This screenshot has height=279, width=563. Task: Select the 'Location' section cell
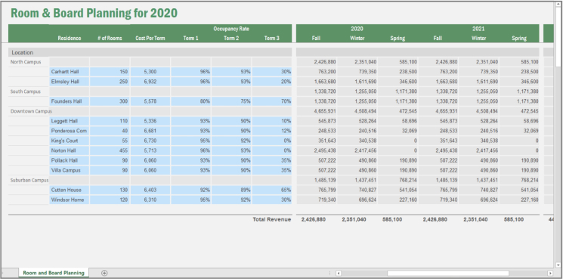150,52
